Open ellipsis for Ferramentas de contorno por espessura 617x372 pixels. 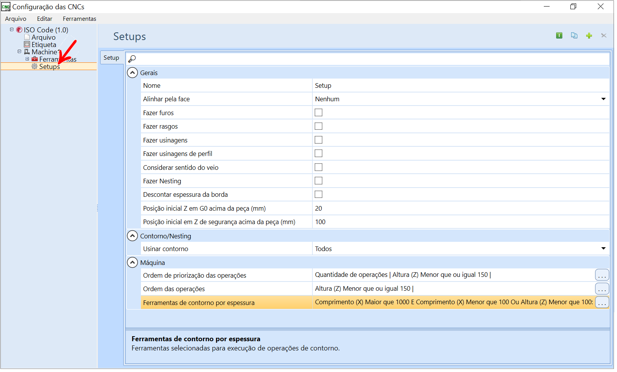pyautogui.click(x=602, y=302)
